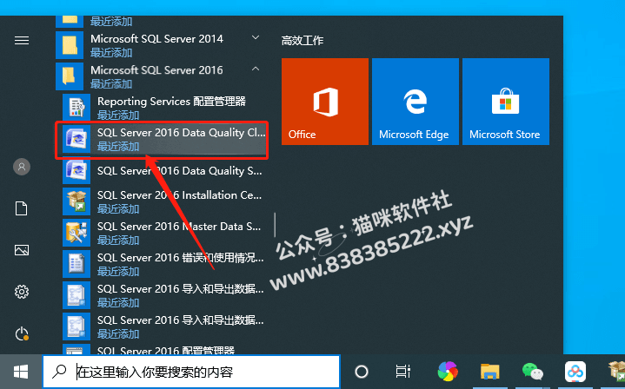This screenshot has height=389, width=625.
Task: Open the user account icon
Action: coord(22,167)
